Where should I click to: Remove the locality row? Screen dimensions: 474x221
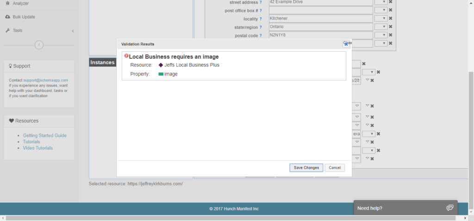pos(391,18)
